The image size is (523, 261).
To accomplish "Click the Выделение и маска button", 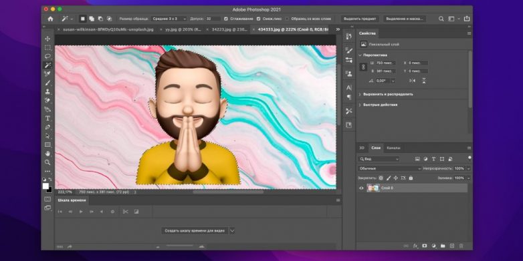I will coord(405,19).
